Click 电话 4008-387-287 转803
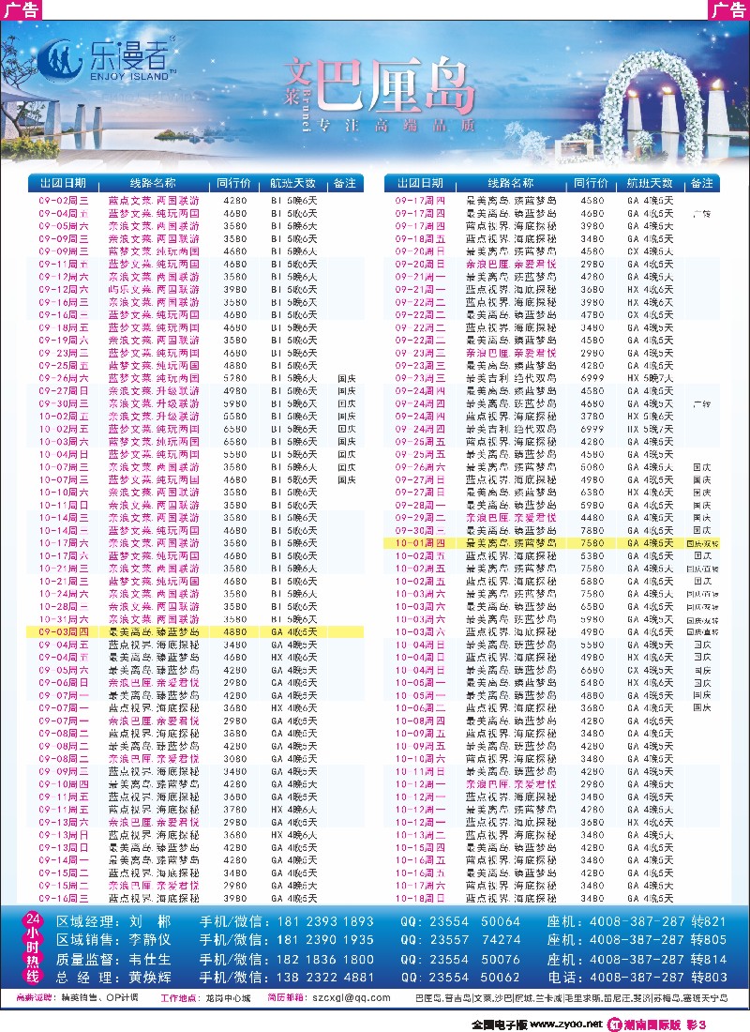The height and width of the screenshot is (1032, 750). click(637, 978)
